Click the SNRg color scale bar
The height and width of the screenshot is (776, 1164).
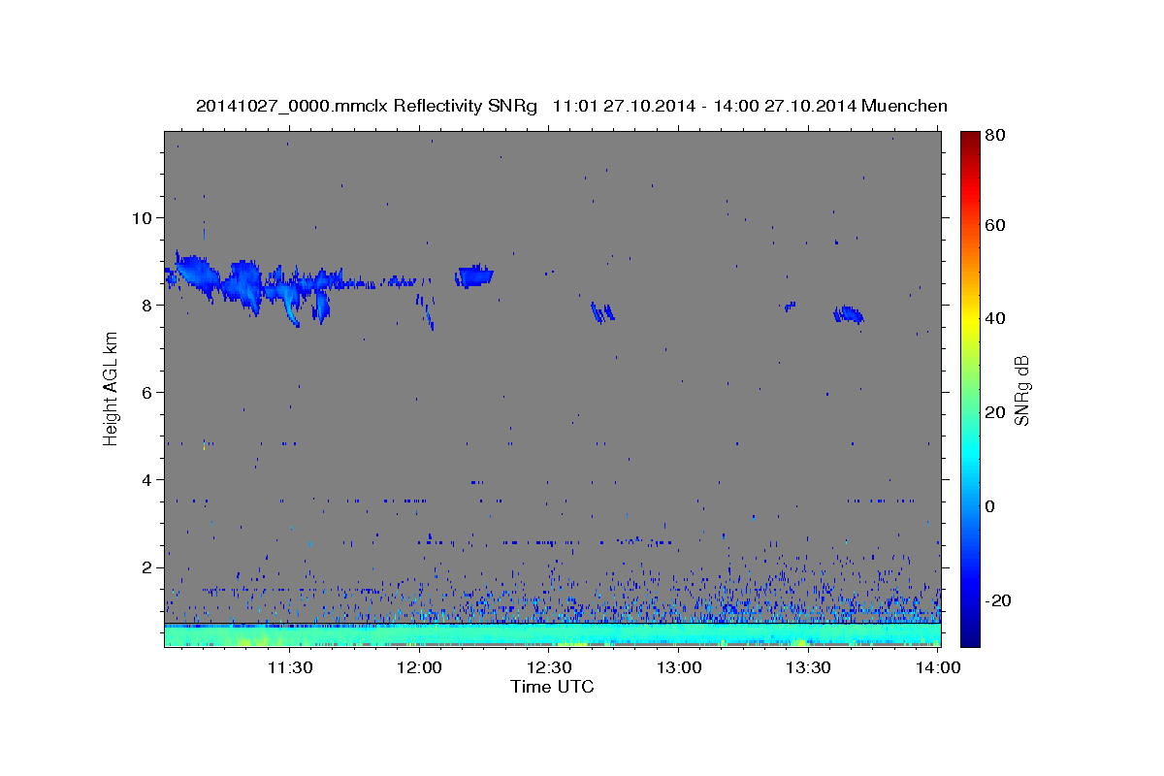point(970,388)
